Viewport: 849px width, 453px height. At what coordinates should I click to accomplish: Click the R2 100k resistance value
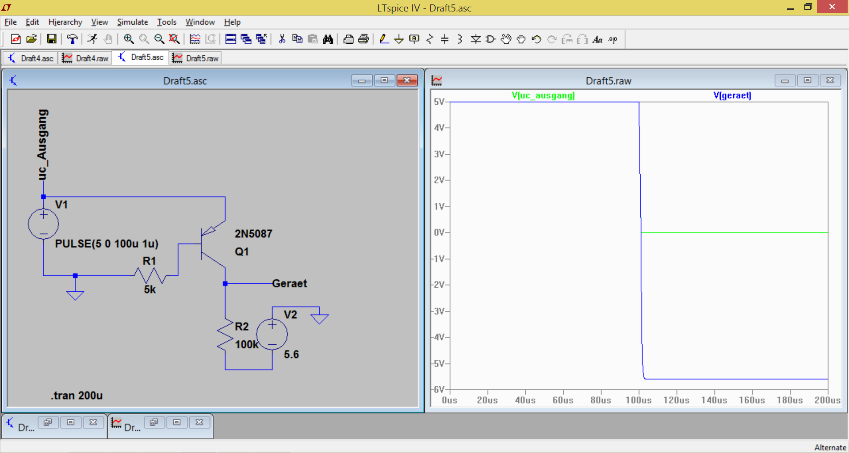[246, 345]
